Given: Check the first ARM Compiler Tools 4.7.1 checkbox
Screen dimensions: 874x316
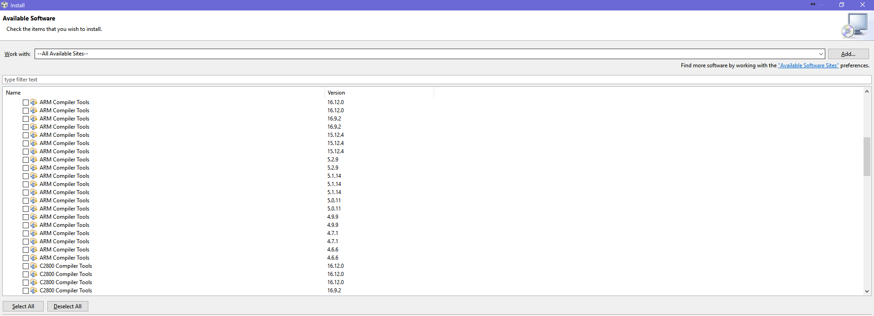Looking at the screenshot, I should click(25, 233).
